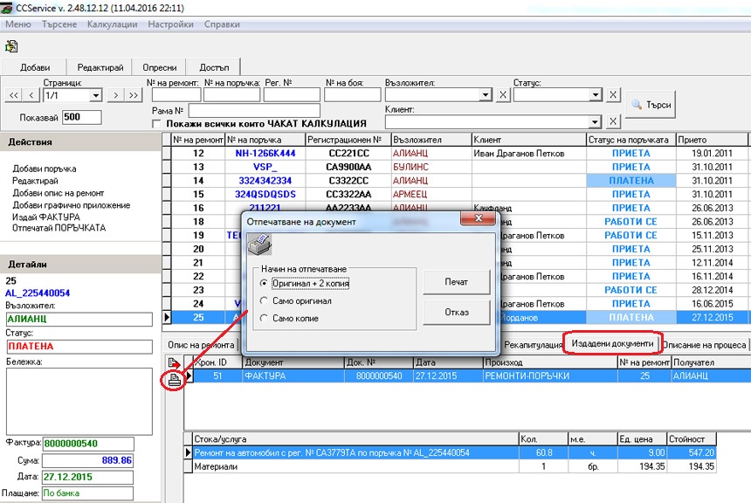
Task: Switch to the Опис на ремонта tab
Action: [x=201, y=345]
